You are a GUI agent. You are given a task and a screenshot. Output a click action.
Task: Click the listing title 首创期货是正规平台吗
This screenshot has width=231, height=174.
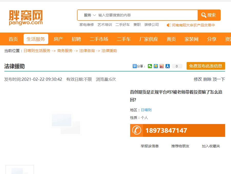point(176,96)
